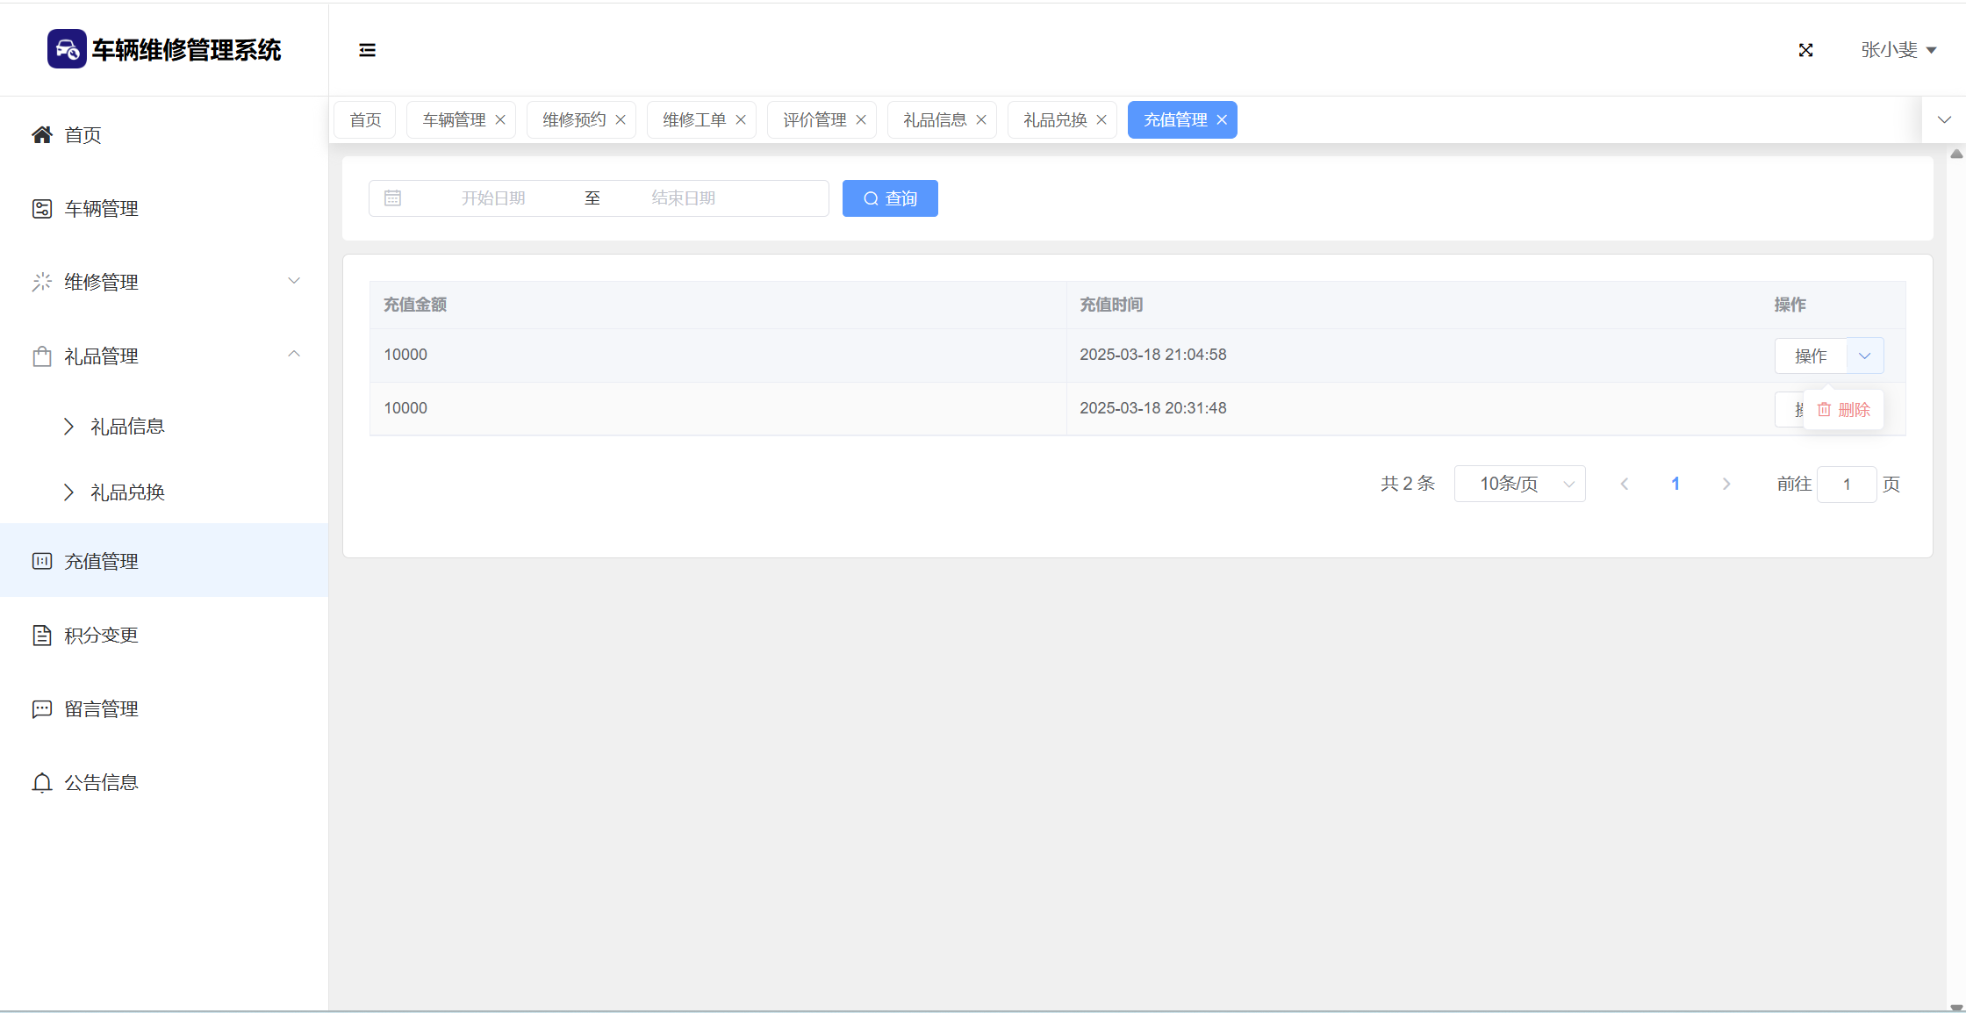Open the 10条/页 page size dropdown

(x=1519, y=485)
